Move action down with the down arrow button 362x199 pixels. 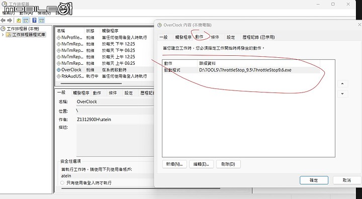342,94
